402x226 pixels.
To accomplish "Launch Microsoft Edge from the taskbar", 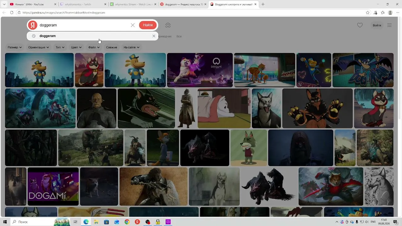I will tap(86, 222).
